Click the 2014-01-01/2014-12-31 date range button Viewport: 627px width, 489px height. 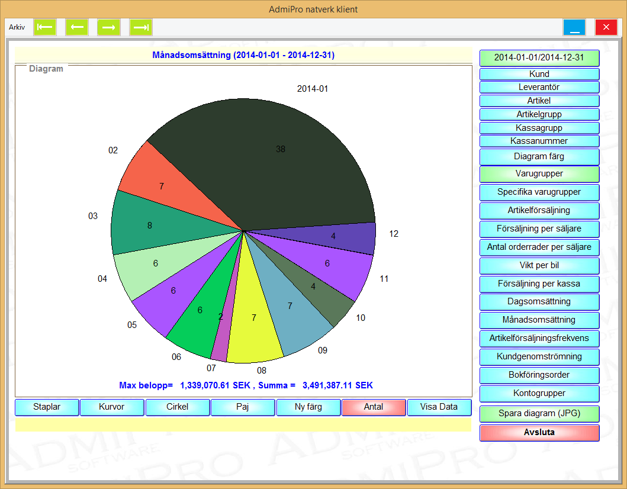[539, 58]
